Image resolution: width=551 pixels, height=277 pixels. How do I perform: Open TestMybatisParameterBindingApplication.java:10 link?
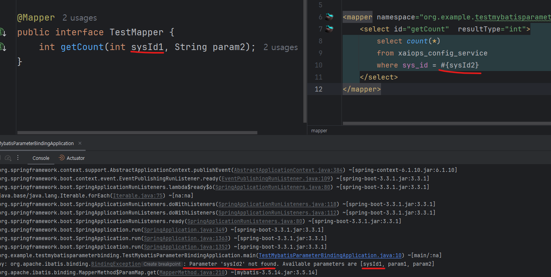coord(330,255)
